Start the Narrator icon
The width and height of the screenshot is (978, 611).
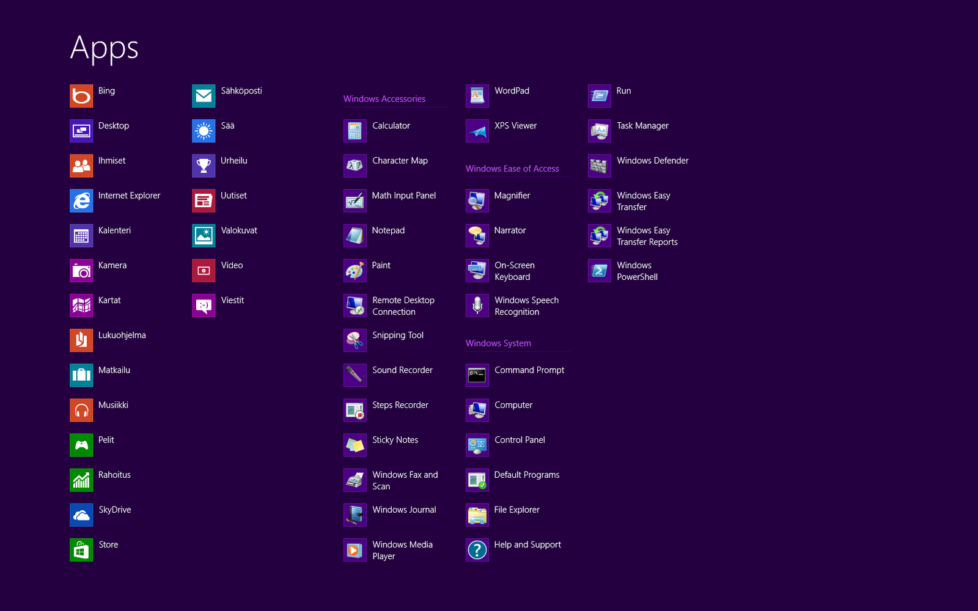coord(477,235)
